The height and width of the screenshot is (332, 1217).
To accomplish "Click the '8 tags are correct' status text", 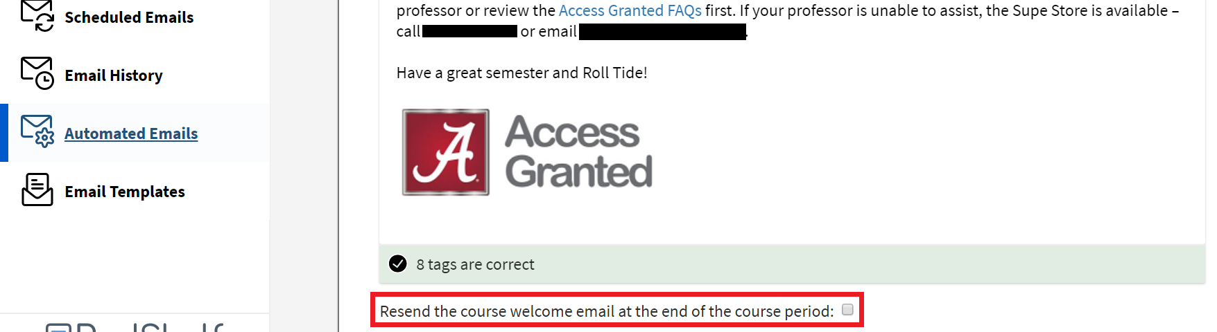I will 475,264.
